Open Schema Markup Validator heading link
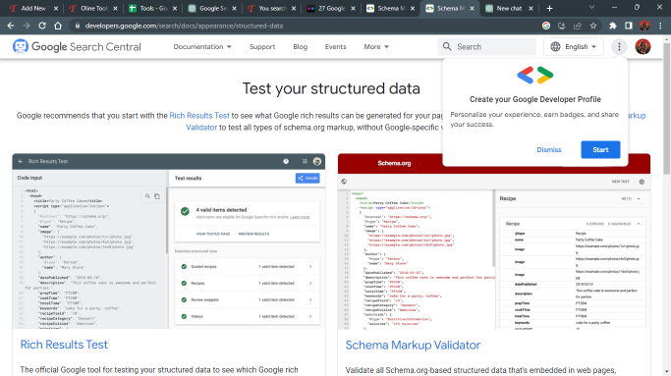The width and height of the screenshot is (671, 376). pyautogui.click(x=413, y=345)
